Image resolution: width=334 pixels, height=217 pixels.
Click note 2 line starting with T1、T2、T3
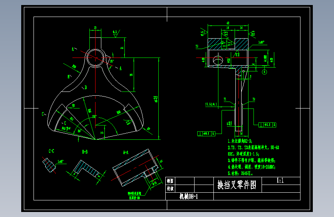point(253,147)
